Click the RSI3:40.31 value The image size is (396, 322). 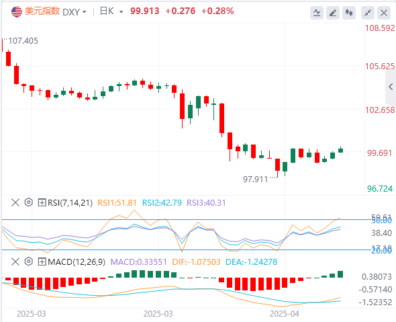tap(206, 203)
